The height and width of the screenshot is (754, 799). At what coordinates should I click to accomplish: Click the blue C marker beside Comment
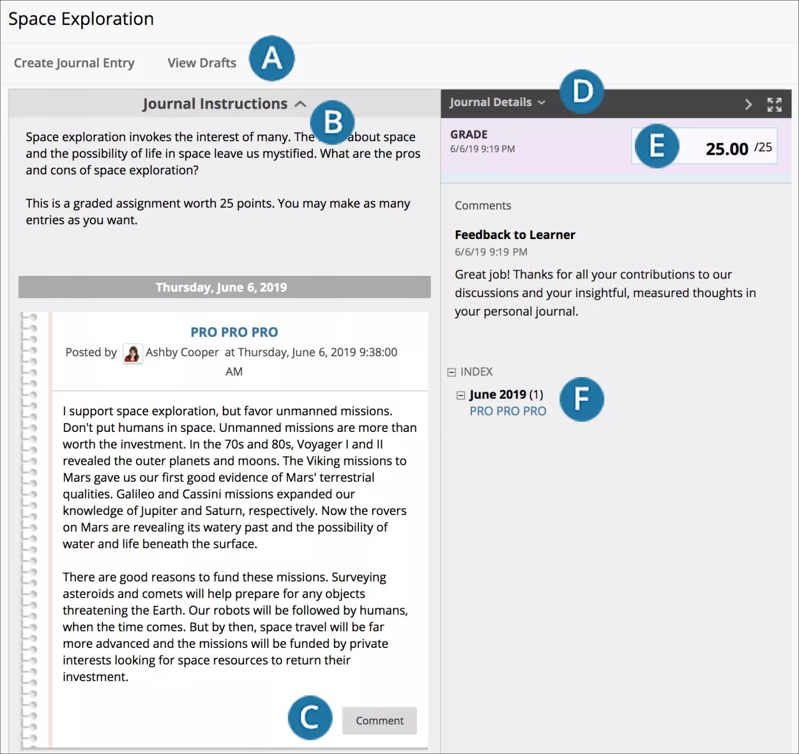[310, 718]
